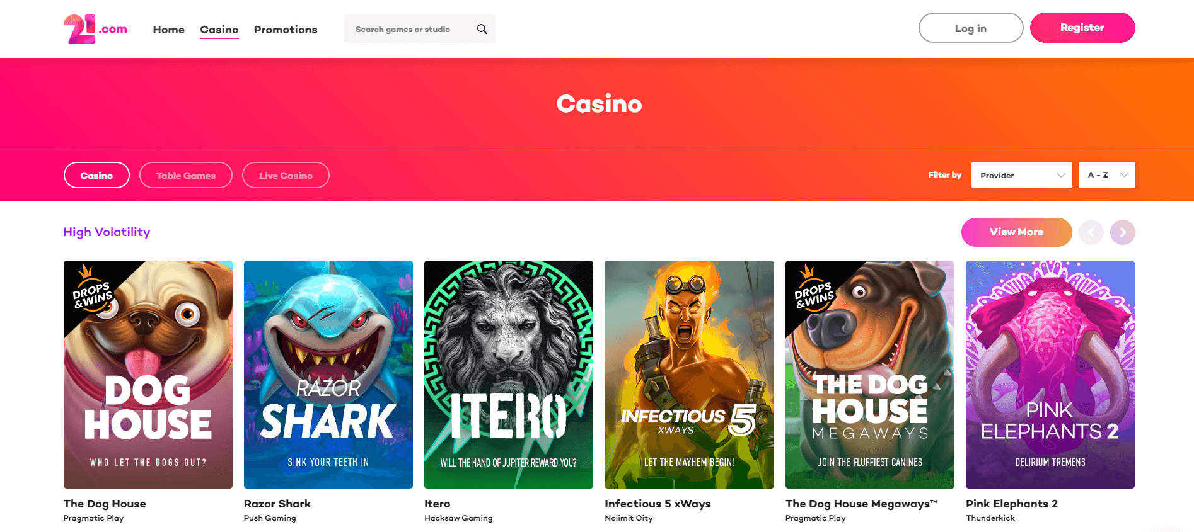
Task: Open The Dog House game thumbnail
Action: click(x=148, y=375)
